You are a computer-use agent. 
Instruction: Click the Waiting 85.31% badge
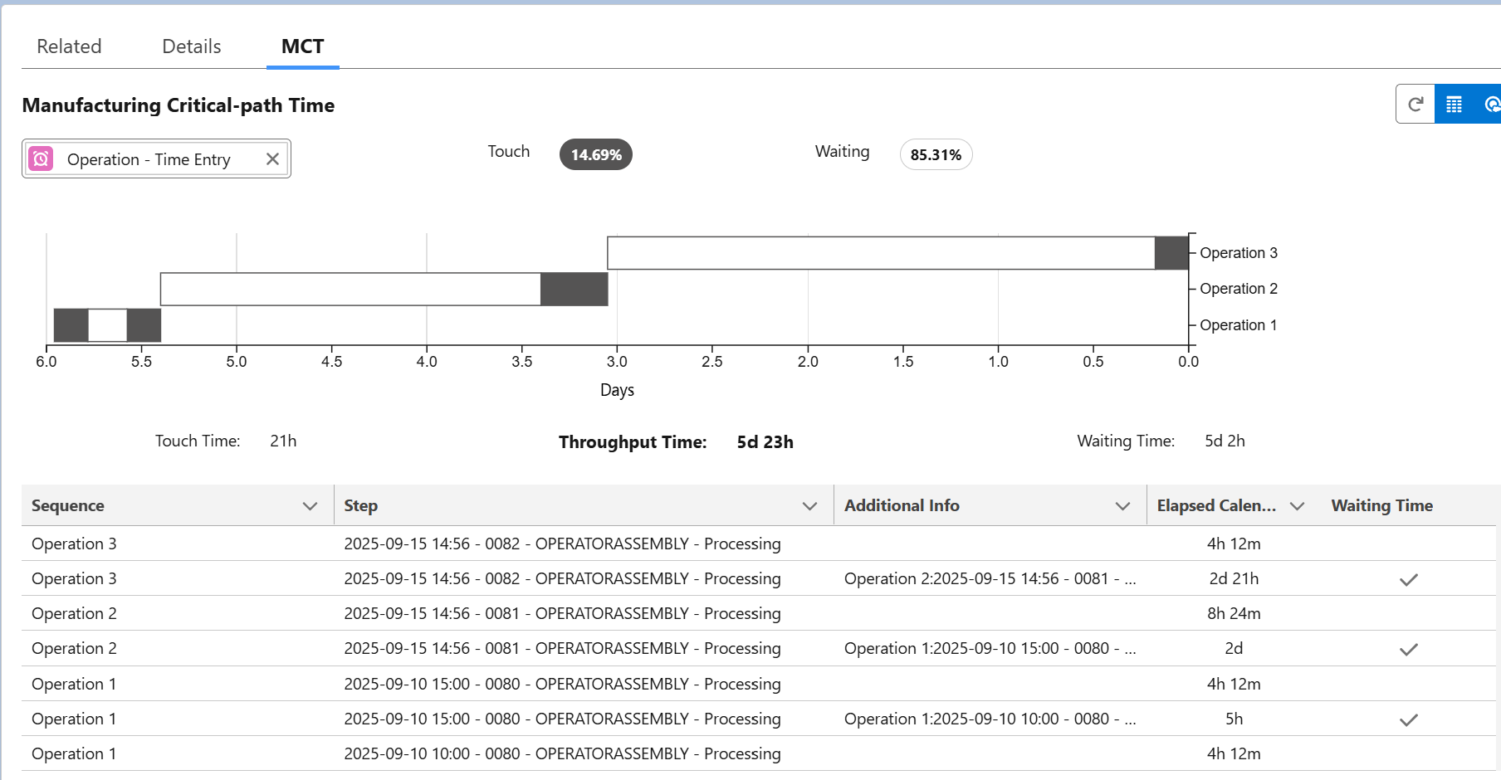[936, 155]
